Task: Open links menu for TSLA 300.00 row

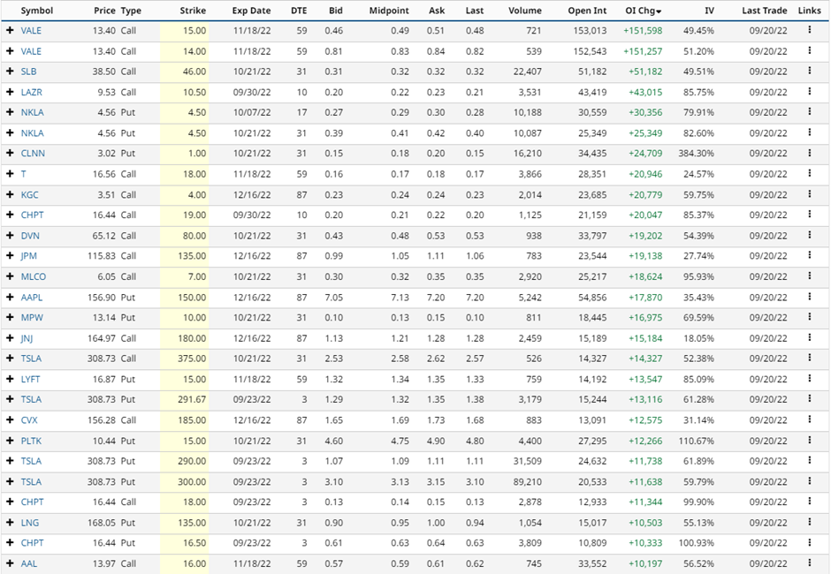Action: point(809,480)
